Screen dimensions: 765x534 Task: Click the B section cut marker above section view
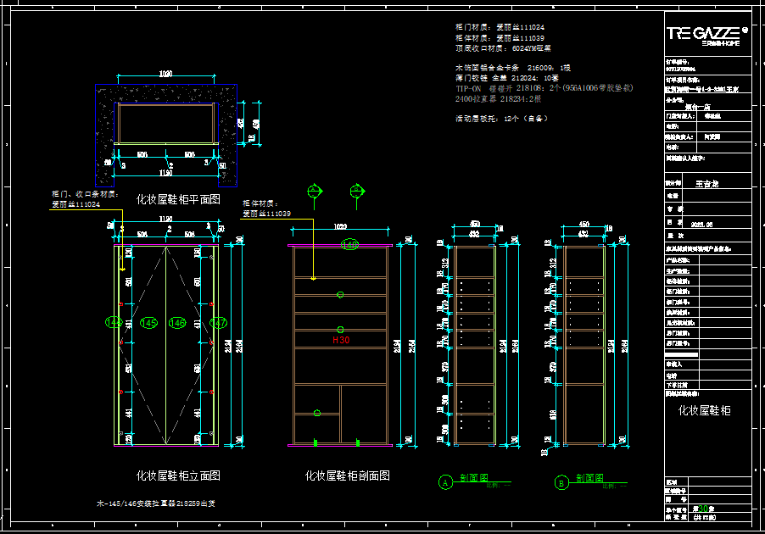(x=357, y=192)
